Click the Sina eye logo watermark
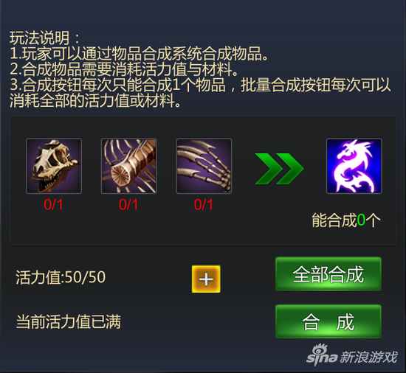 (323, 355)
